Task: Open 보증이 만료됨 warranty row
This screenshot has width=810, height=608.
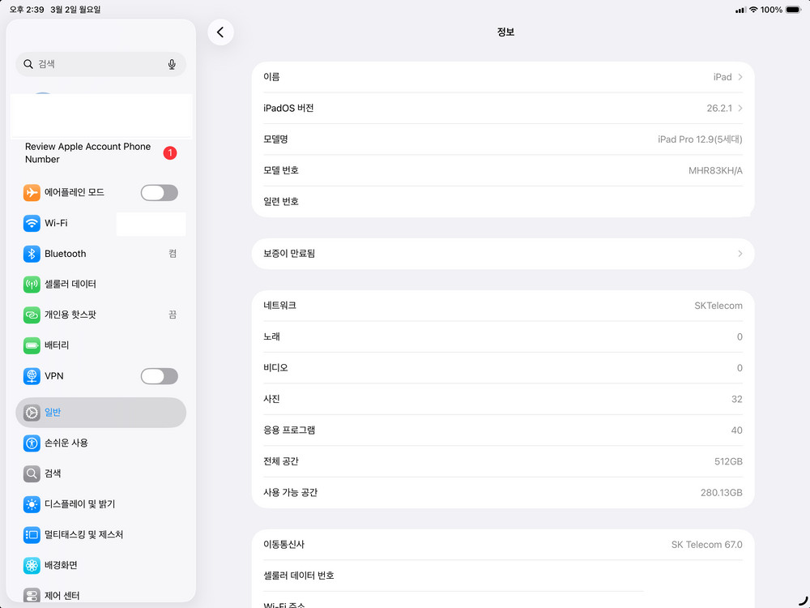Action: pos(503,254)
